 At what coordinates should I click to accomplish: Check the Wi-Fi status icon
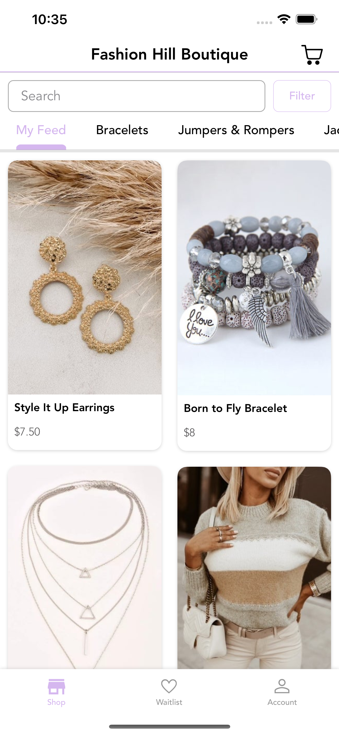[x=284, y=19]
